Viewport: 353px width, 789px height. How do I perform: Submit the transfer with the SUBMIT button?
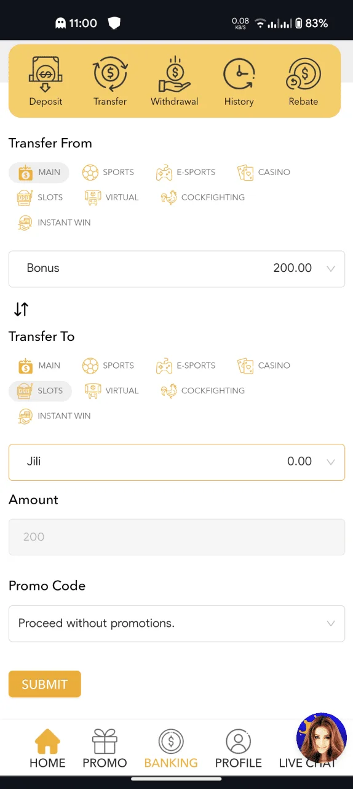tap(45, 684)
